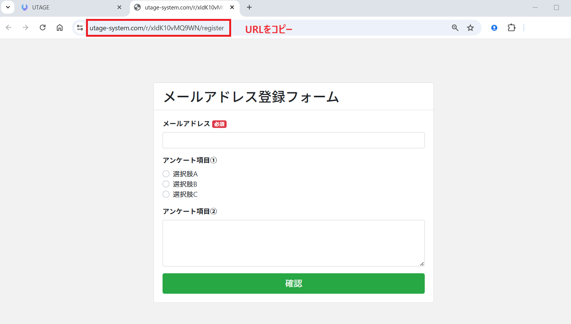Reload the current page
The width and height of the screenshot is (571, 324).
43,28
